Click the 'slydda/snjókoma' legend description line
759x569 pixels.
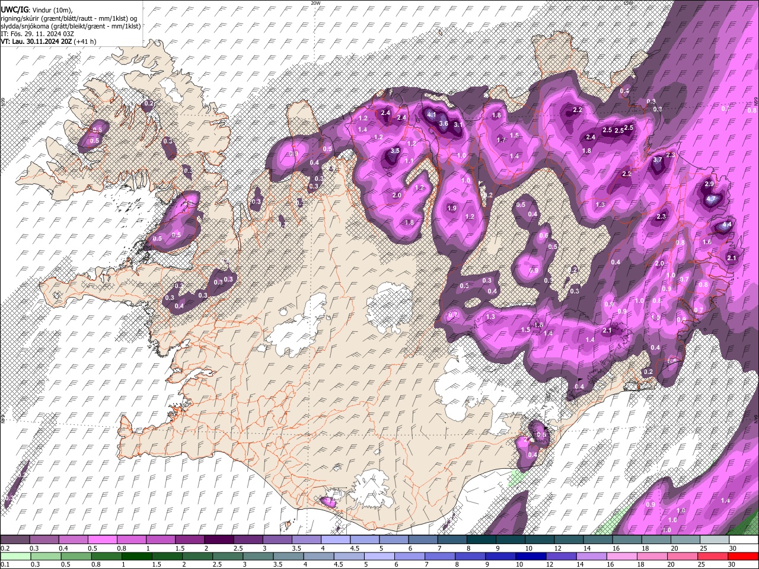tap(71, 26)
